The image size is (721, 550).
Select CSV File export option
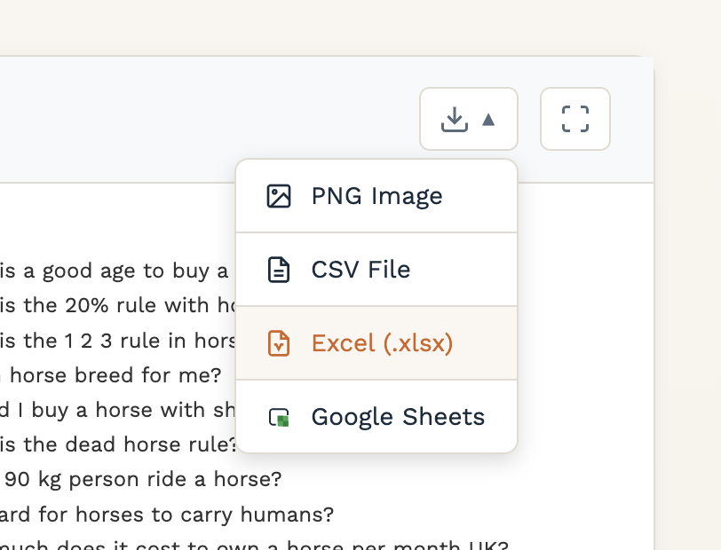click(x=360, y=270)
